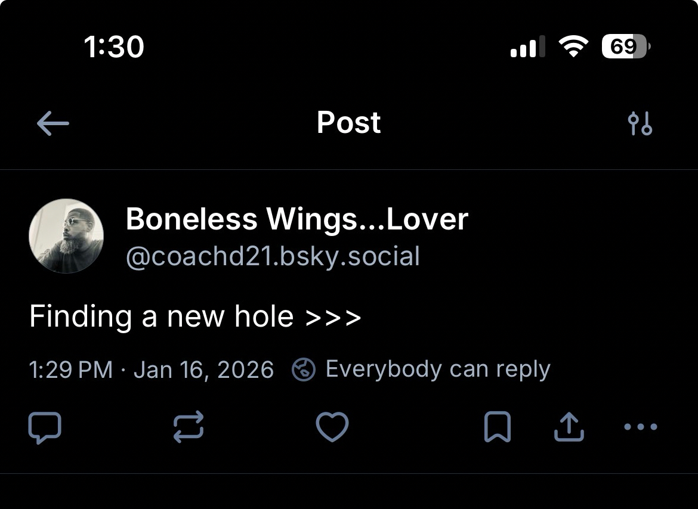This screenshot has width=698, height=509.
Task: Share the post via upload arrow icon
Action: (x=567, y=427)
